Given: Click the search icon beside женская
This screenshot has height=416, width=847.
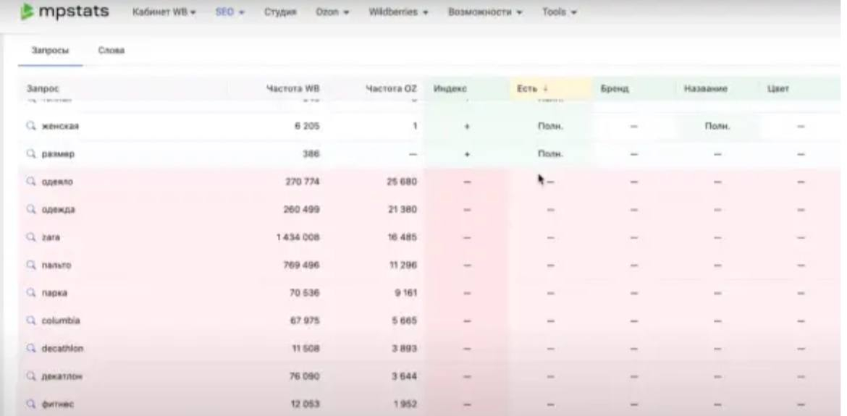Looking at the screenshot, I should point(31,126).
